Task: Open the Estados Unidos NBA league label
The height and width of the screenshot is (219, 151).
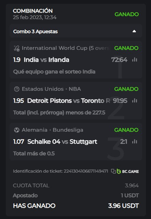Action: 51,89
